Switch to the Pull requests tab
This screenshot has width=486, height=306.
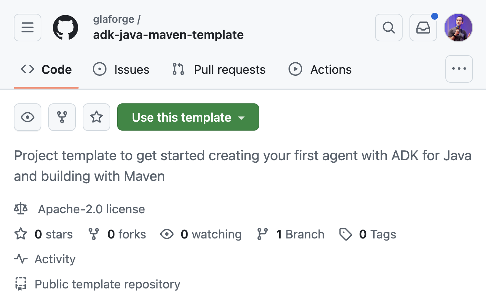[219, 69]
